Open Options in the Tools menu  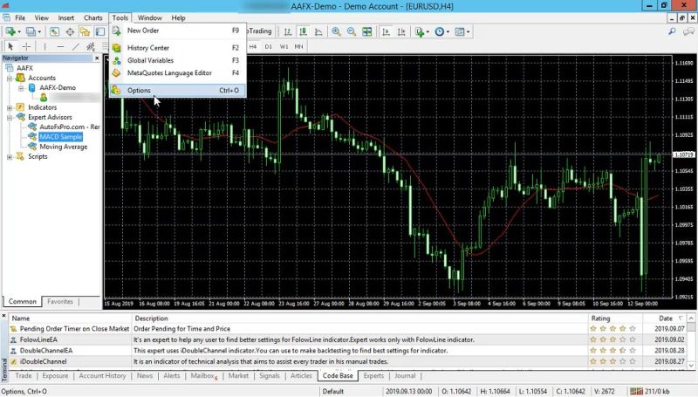click(x=140, y=90)
